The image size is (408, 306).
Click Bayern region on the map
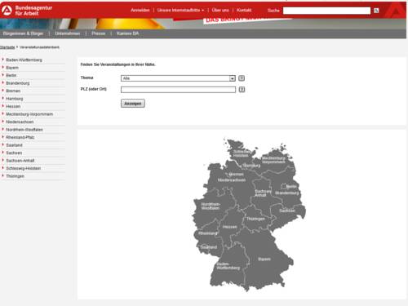click(264, 259)
